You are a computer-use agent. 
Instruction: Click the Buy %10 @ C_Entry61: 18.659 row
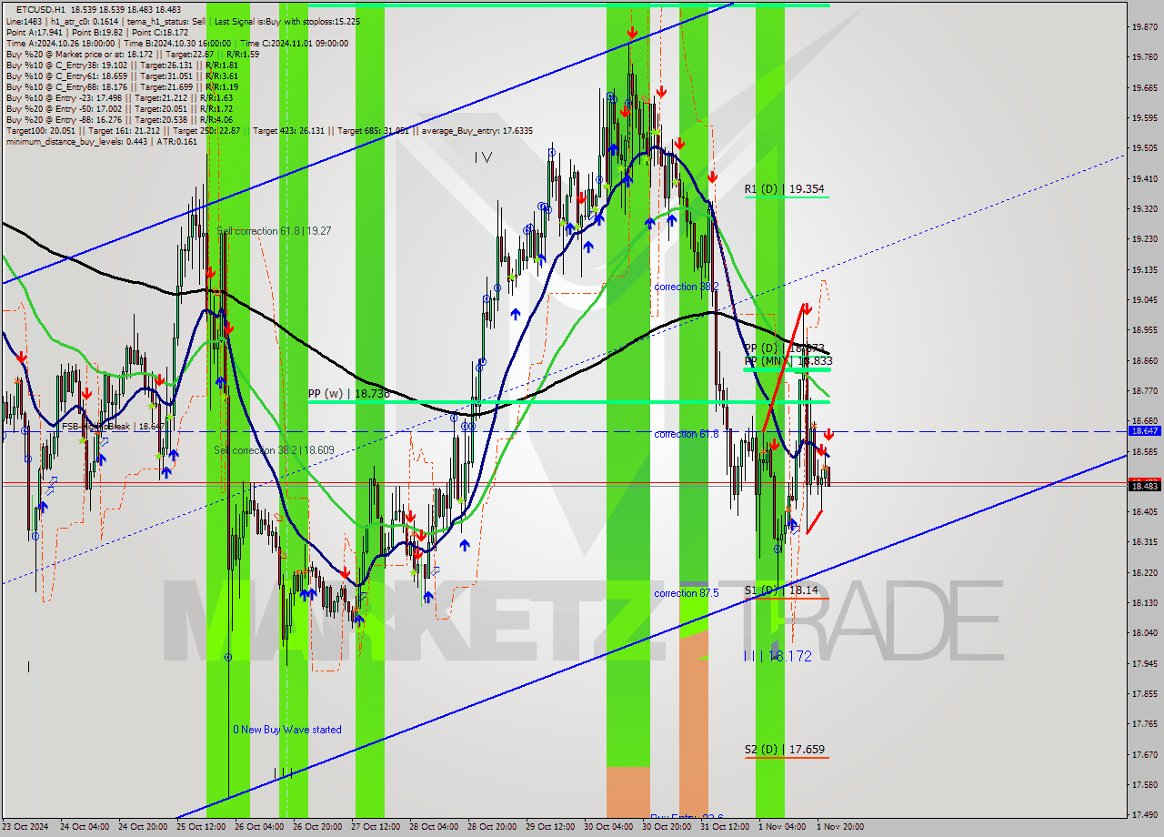(x=122, y=76)
